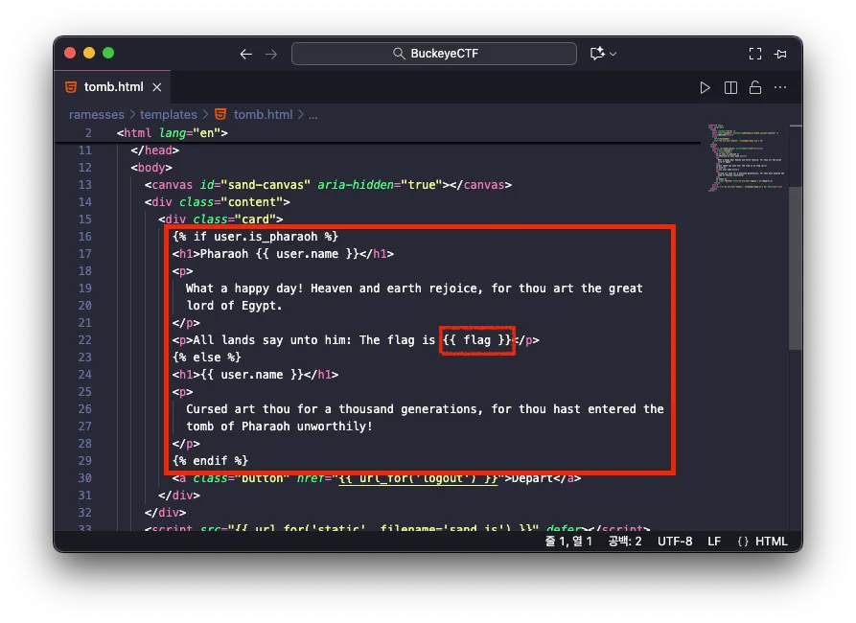Click the {{ flag }} template expression
Image resolution: width=856 pixels, height=623 pixels.
[x=477, y=340]
